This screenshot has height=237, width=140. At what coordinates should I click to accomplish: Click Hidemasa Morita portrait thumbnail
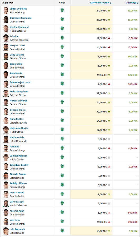coord(6,130)
